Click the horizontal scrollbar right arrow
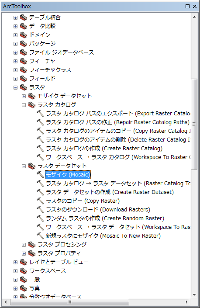200x308 pixels. tap(186, 302)
